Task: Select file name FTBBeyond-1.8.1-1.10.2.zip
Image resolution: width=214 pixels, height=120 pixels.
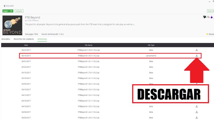Action: tap(89, 61)
